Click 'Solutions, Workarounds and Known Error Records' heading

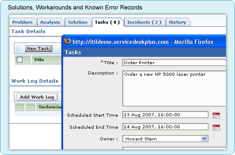pos(75,7)
